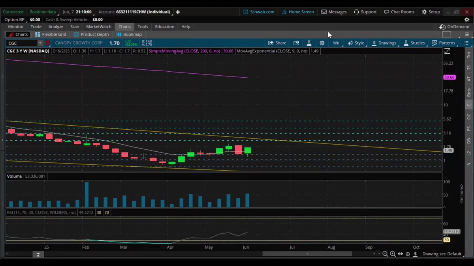474x266 pixels.
Task: Open the Trade tab
Action: [x=36, y=27]
